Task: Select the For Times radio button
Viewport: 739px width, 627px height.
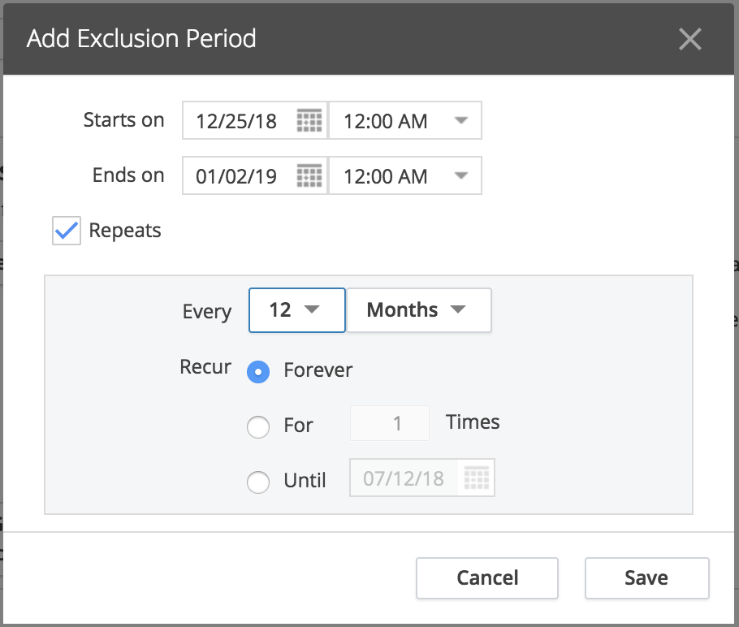Action: 258,427
